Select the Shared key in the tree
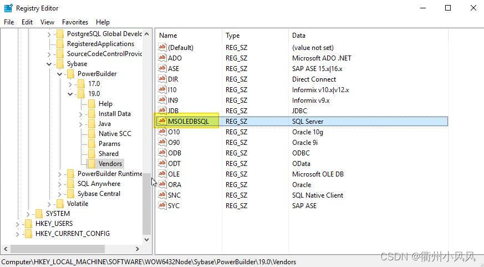This screenshot has width=484, height=267. coord(108,154)
